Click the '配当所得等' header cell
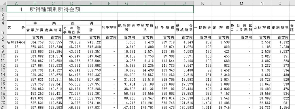Screen dimensions: 295x109 127,28
